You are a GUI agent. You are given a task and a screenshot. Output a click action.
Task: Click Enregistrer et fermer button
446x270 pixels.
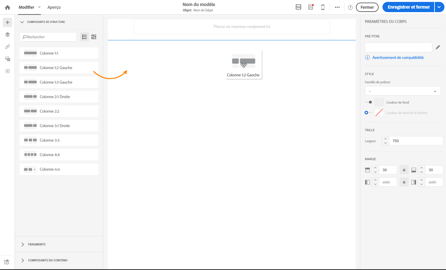[x=408, y=7]
